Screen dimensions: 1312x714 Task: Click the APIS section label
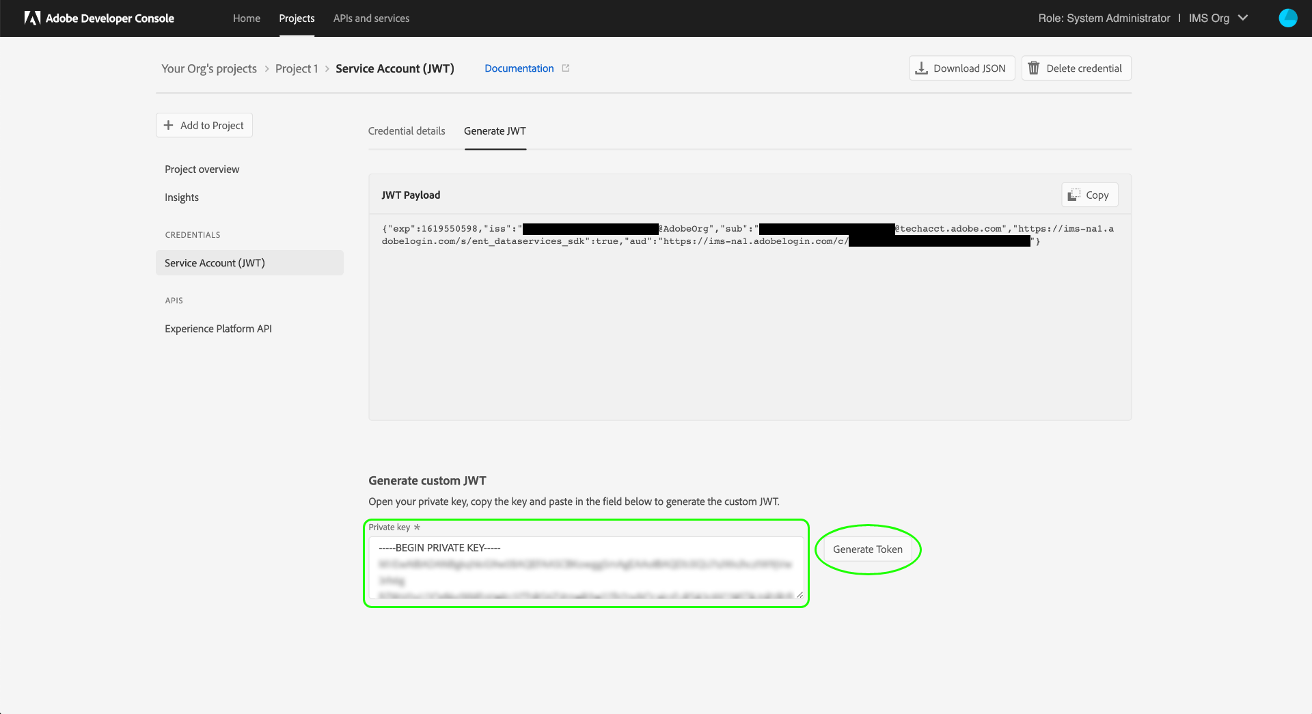coord(174,301)
